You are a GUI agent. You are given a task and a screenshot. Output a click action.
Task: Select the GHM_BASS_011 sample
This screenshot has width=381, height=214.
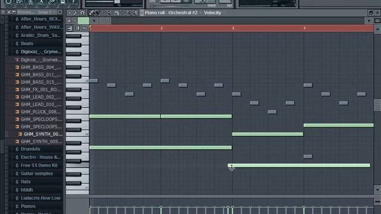[x=39, y=75]
